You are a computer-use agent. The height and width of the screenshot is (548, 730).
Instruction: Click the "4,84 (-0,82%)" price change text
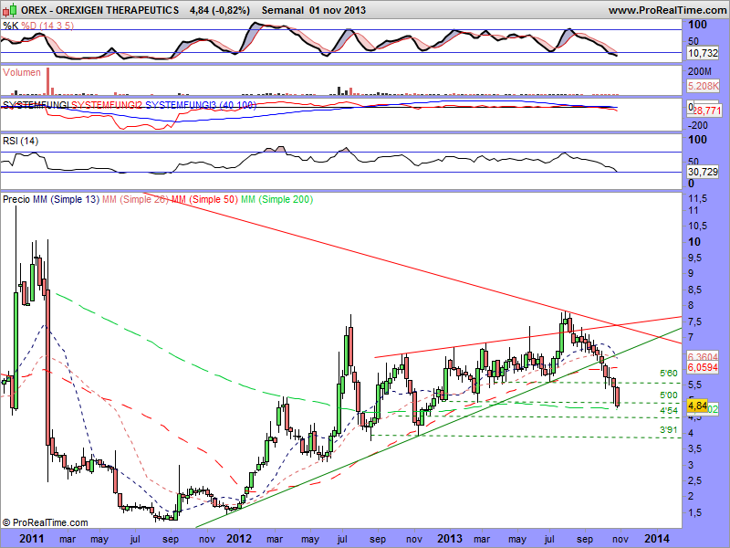[220, 10]
